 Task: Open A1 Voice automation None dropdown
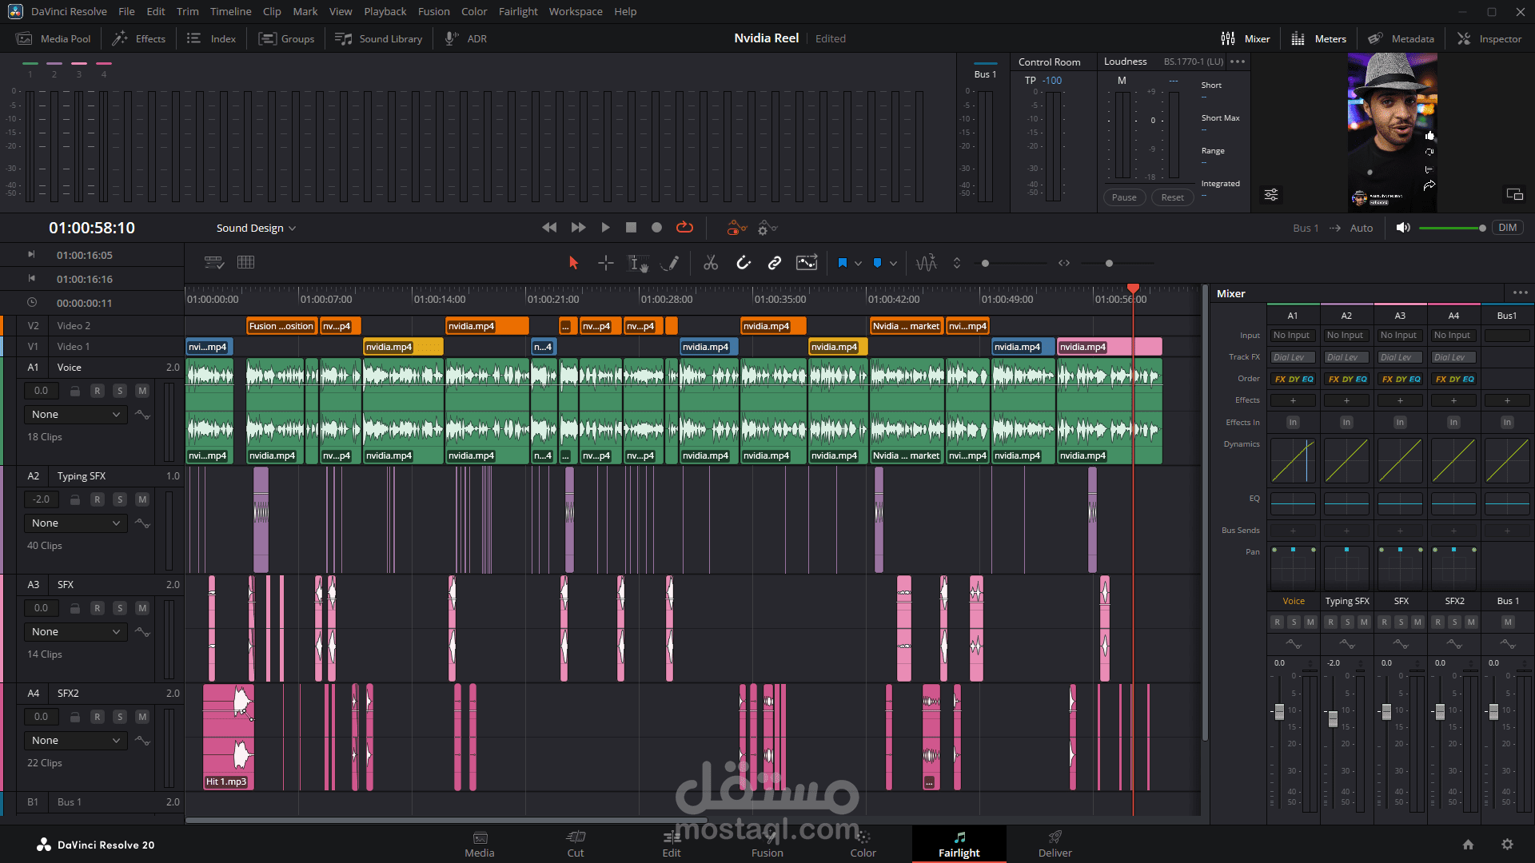75,415
